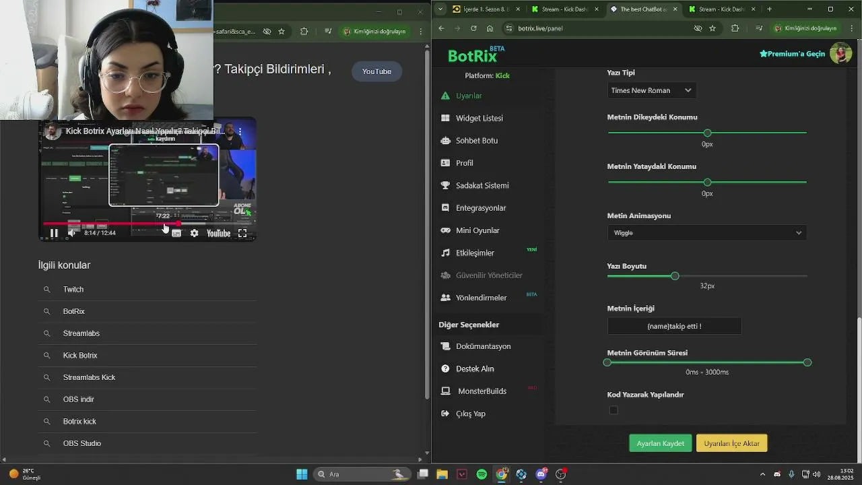This screenshot has width=862, height=485.
Task: Click the YouTube video progress bar
Action: 148,223
